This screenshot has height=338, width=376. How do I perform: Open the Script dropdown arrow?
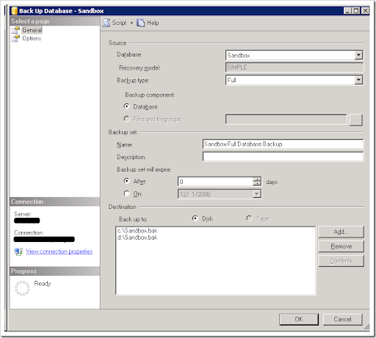tap(131, 23)
